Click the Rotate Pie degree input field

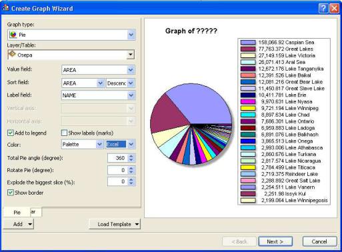(117, 170)
